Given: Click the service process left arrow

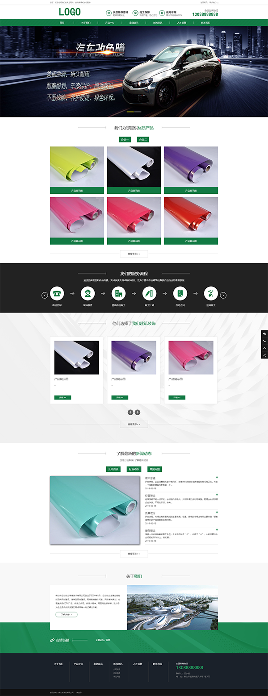Looking at the screenshot, I should pyautogui.click(x=45, y=295).
